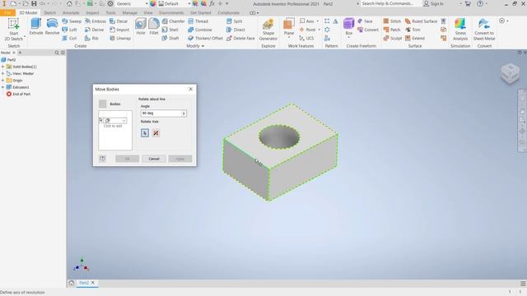Switch to the Collaborate ribbon tab
Viewport: 527px width, 296px height.
click(x=228, y=13)
